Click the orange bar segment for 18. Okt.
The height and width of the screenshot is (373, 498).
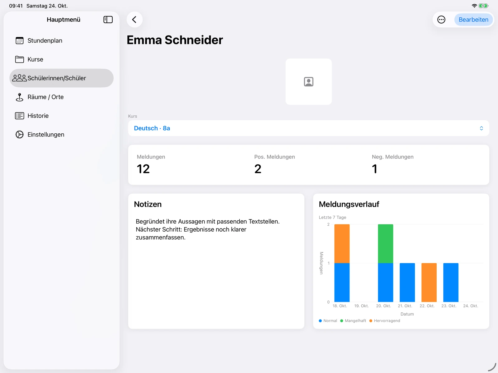click(342, 244)
